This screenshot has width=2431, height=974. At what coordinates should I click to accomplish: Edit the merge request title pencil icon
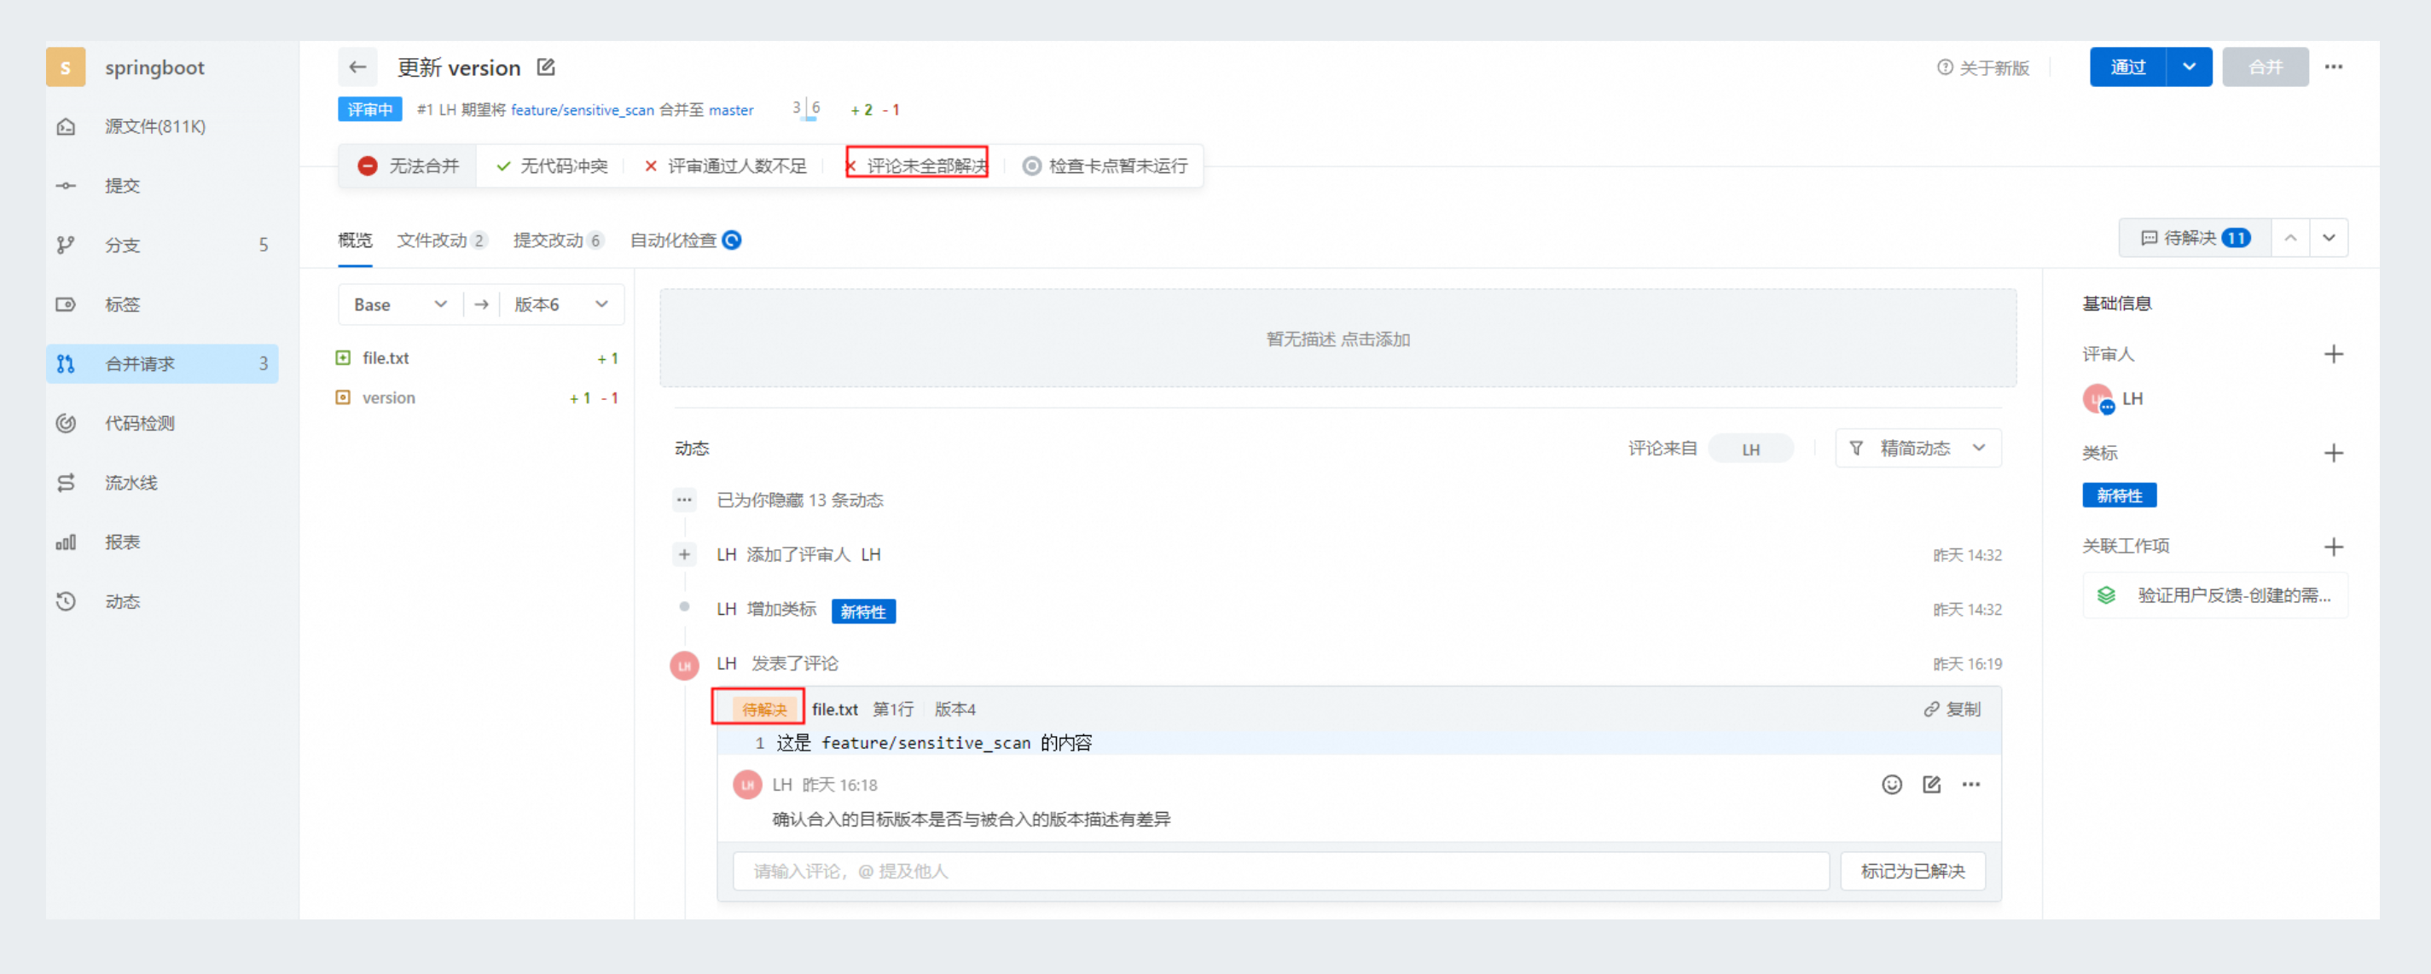(x=545, y=67)
